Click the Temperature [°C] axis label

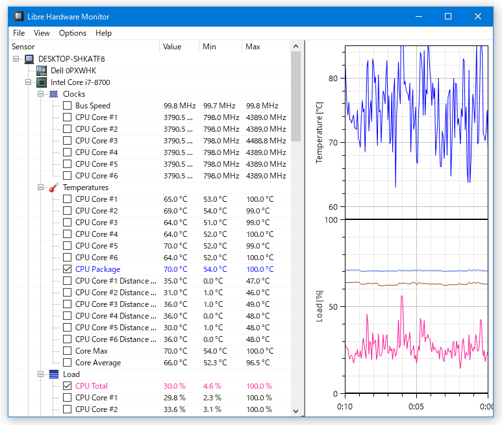tap(320, 133)
